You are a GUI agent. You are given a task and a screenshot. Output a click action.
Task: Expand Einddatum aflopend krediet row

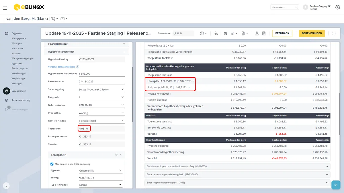pyautogui.click(x=237, y=166)
